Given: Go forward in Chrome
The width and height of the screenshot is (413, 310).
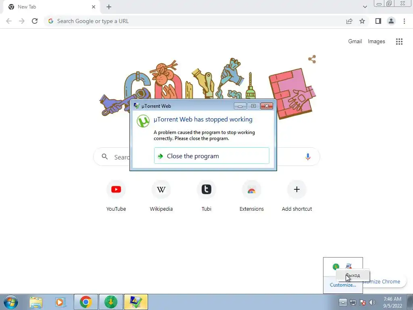Looking at the screenshot, I should tap(22, 21).
